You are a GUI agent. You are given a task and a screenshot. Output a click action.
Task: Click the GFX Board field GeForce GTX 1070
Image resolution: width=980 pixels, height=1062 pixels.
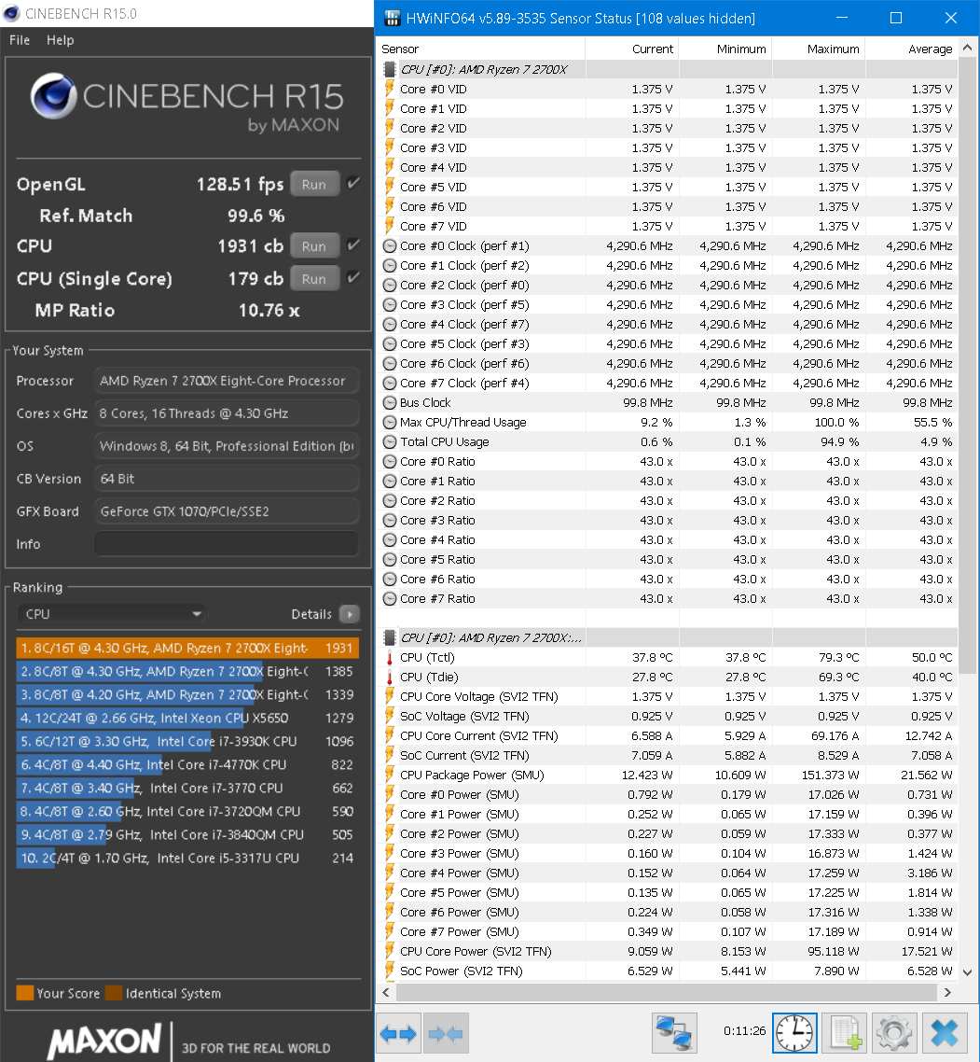coord(226,511)
